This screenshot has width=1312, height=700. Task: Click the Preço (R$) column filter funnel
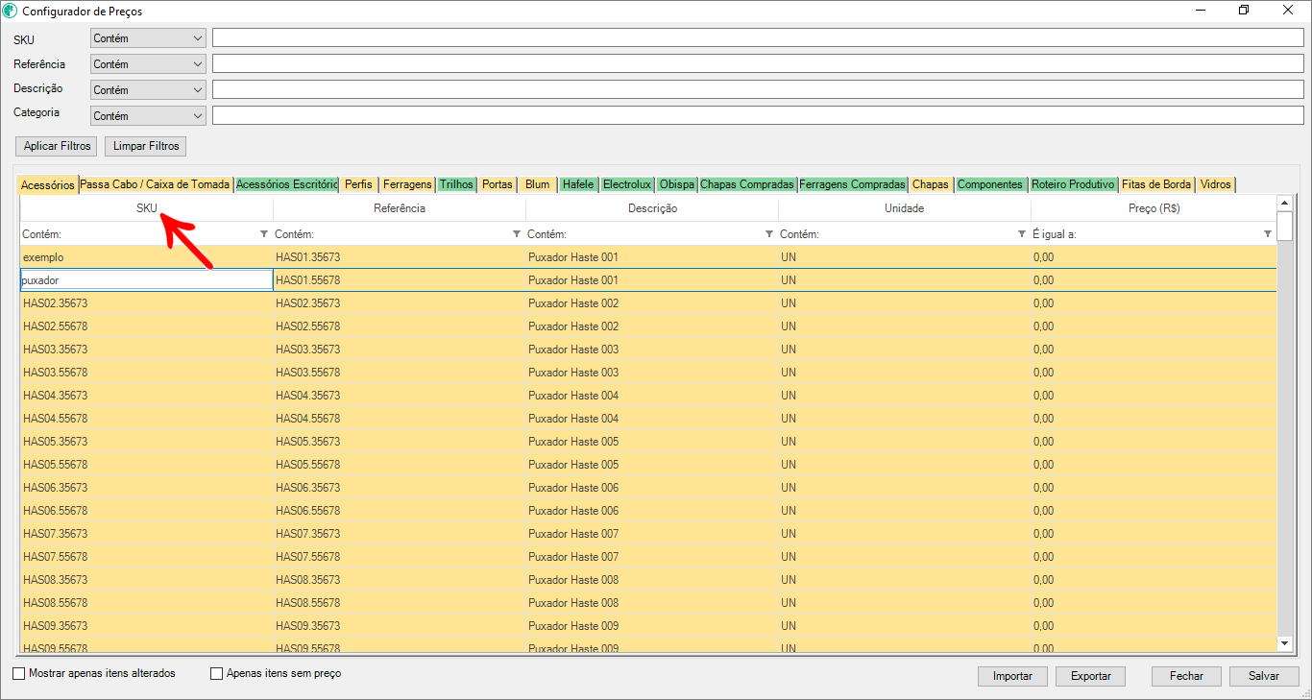(1268, 234)
